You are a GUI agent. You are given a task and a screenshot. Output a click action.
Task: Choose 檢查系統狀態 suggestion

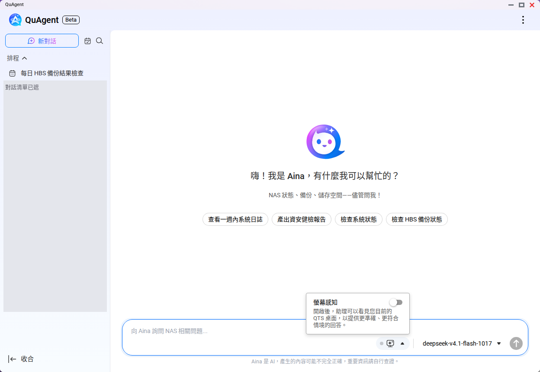(359, 219)
